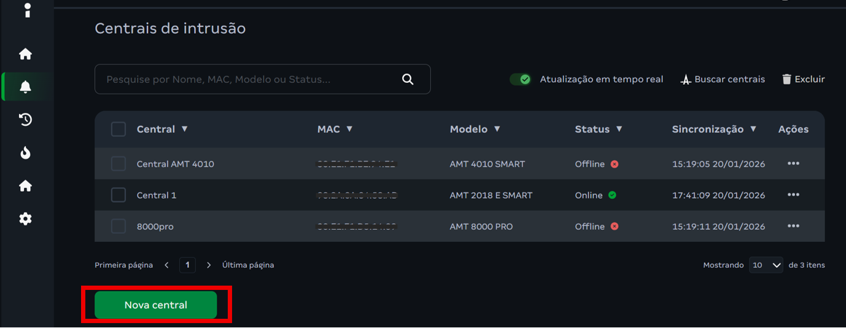Open the fire flame section in sidebar

[x=25, y=153]
